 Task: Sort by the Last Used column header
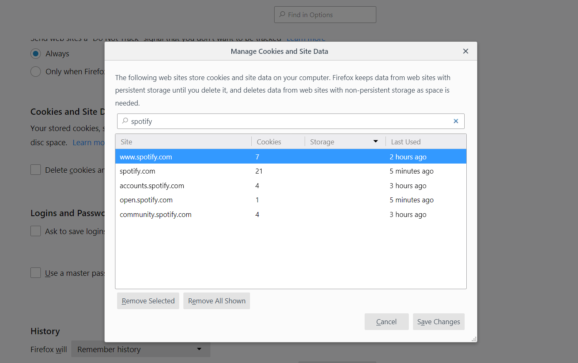click(425, 142)
